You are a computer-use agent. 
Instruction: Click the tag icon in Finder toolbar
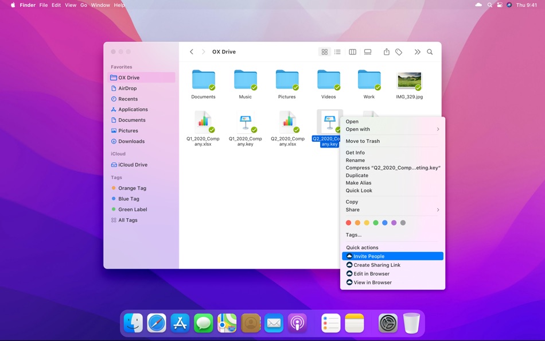(399, 52)
